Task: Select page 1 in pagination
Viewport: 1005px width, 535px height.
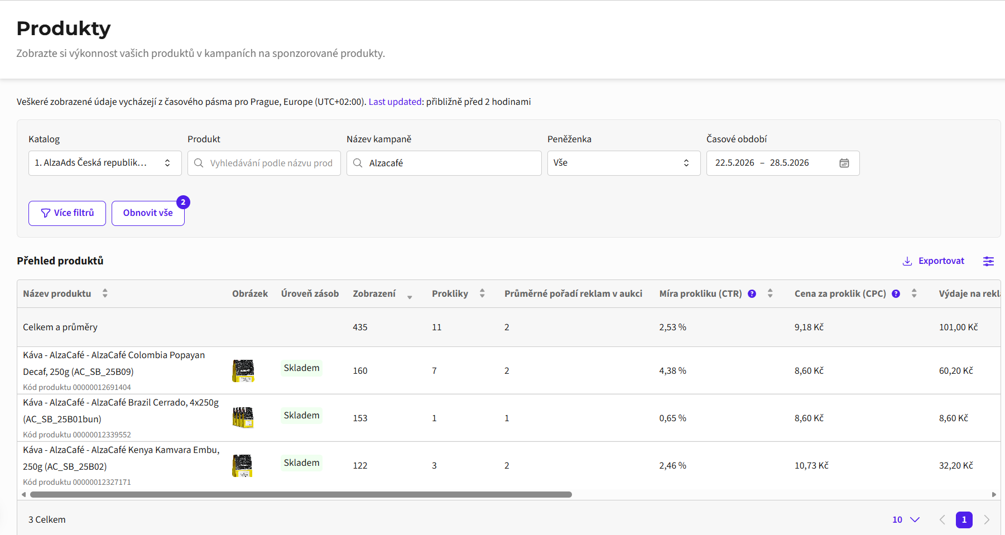Action: pos(964,519)
